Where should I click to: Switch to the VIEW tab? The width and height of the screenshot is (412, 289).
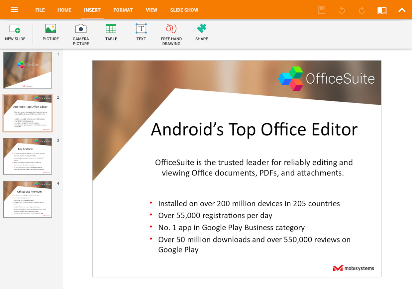(152, 10)
